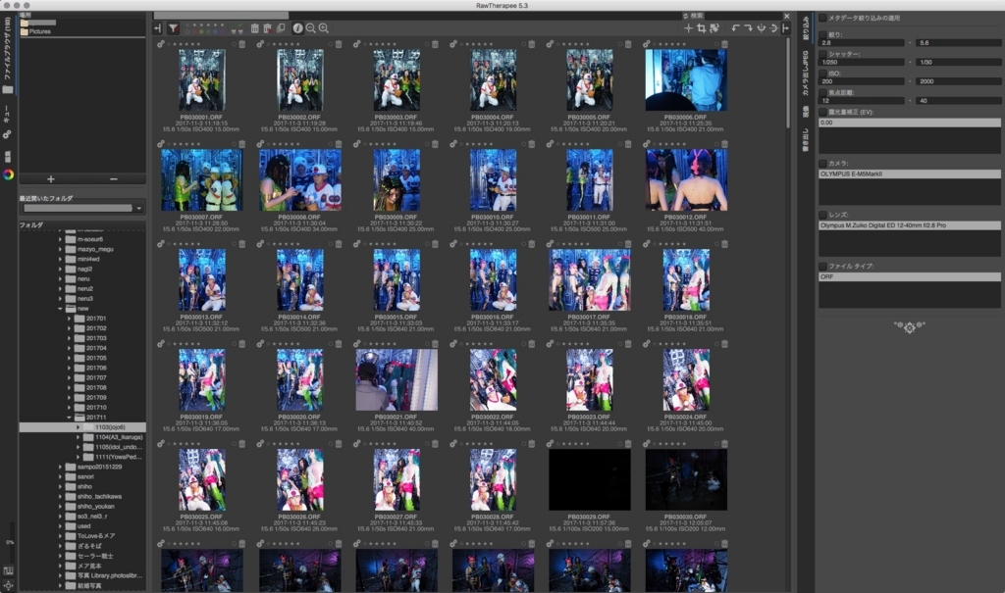Open the キュー vertical tab
Viewport: 1005px width, 593px height.
(x=8, y=114)
